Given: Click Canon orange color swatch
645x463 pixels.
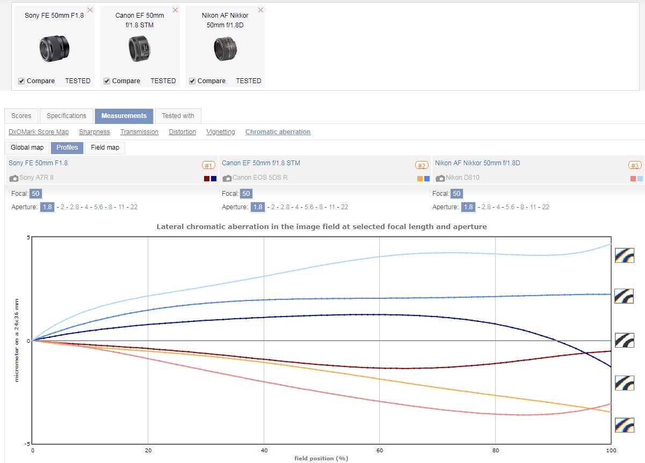Looking at the screenshot, I should click(x=420, y=179).
